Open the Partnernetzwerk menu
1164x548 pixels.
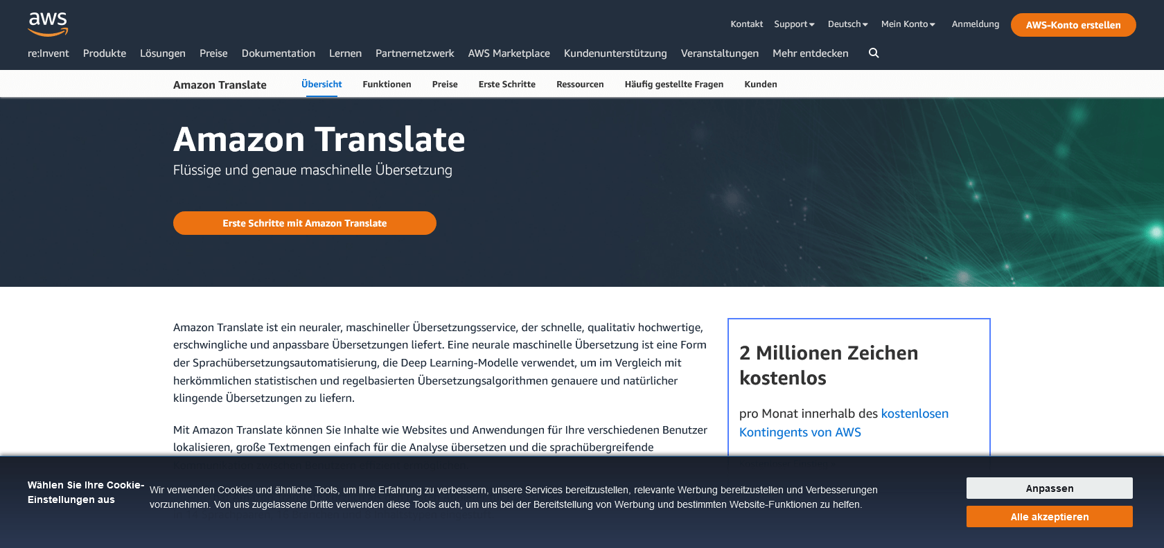(415, 53)
